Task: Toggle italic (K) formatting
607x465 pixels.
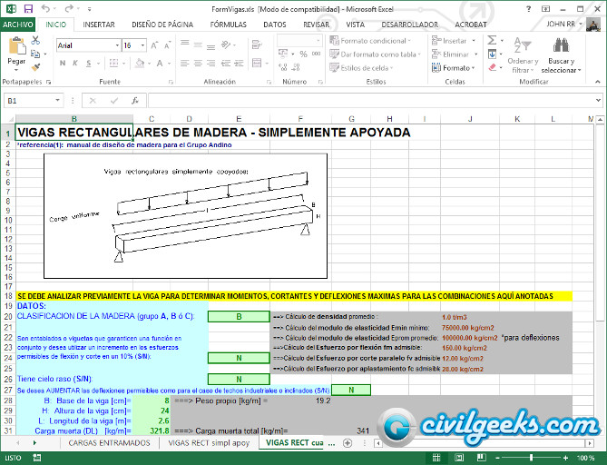Action: (x=74, y=64)
